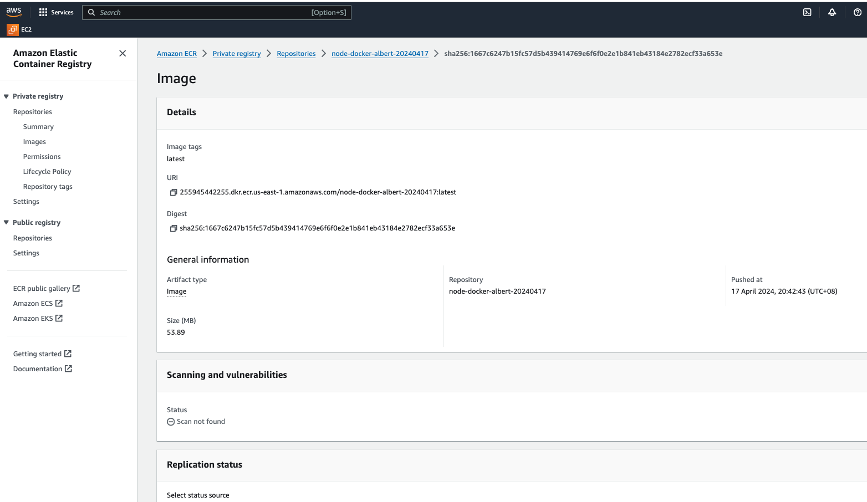The width and height of the screenshot is (867, 502).
Task: Open Images in the sidebar
Action: pyautogui.click(x=34, y=142)
